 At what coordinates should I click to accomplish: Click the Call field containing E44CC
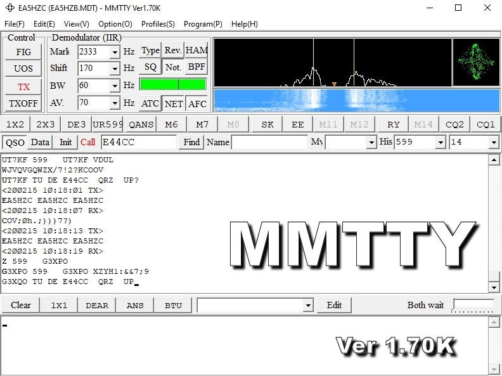(x=138, y=142)
